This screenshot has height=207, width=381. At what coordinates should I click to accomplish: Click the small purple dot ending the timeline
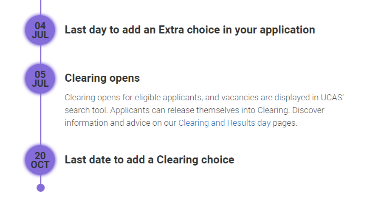pyautogui.click(x=41, y=188)
